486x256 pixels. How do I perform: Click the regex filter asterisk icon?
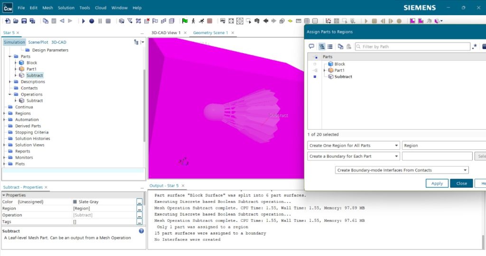[475, 46]
